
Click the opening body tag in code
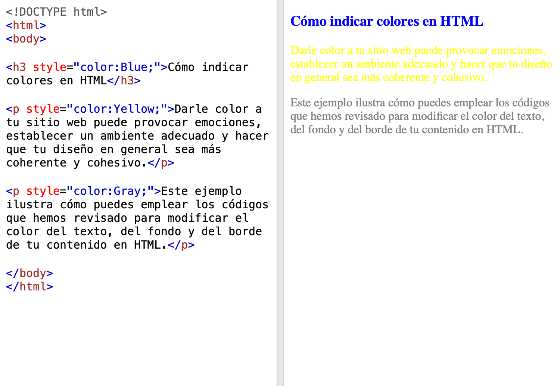pyautogui.click(x=26, y=39)
